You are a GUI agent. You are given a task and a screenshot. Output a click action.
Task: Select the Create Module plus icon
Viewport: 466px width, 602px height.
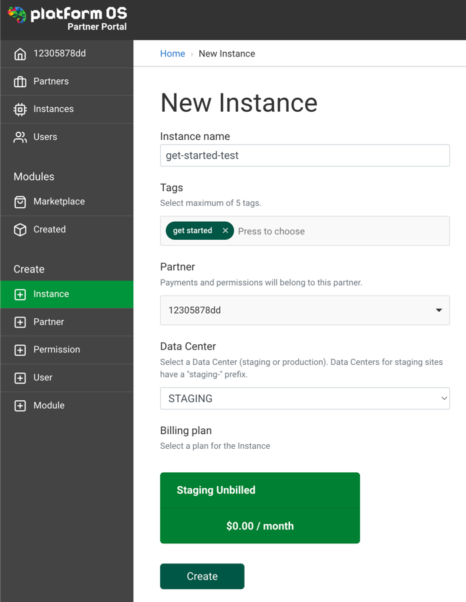point(19,405)
